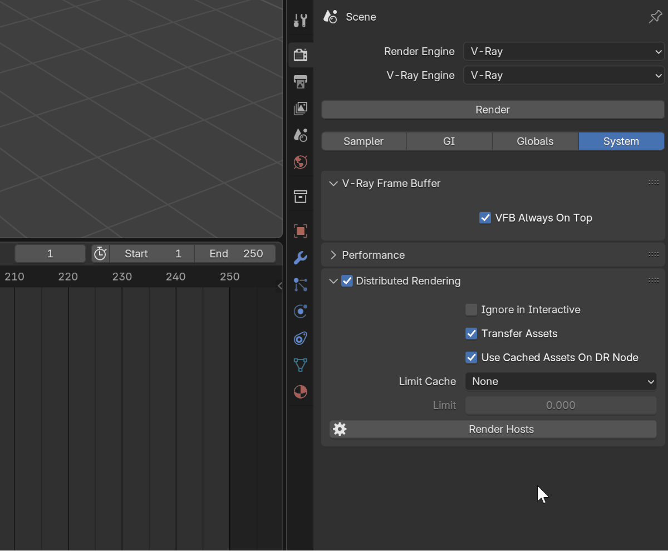The width and height of the screenshot is (668, 551).
Task: Click the current frame field showing 1
Action: pyautogui.click(x=50, y=254)
